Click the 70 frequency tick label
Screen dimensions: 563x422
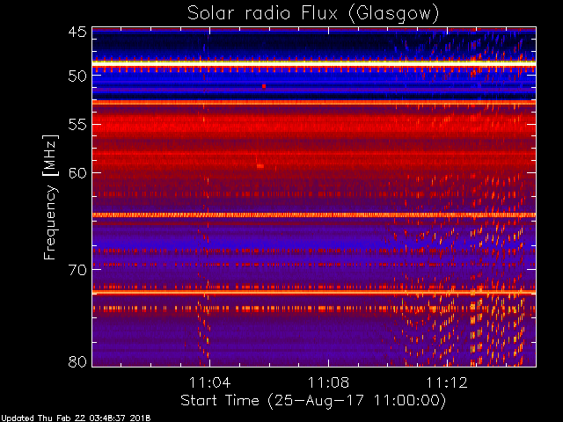(x=77, y=270)
